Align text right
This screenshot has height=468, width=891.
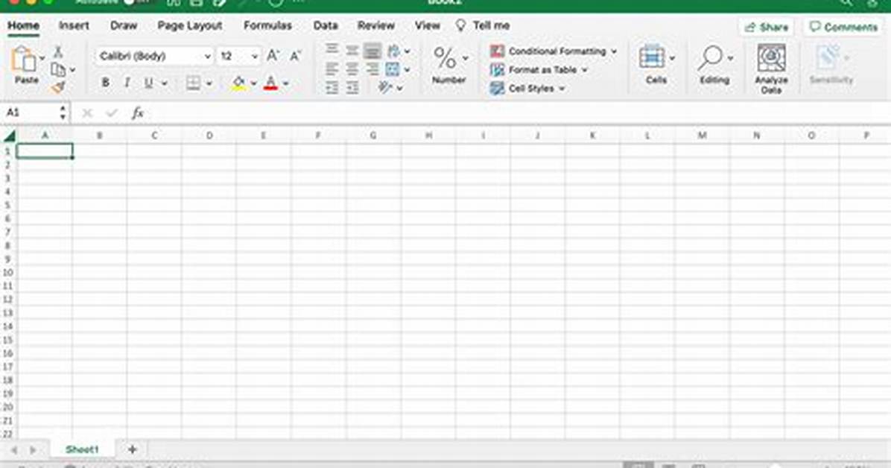[x=372, y=69]
